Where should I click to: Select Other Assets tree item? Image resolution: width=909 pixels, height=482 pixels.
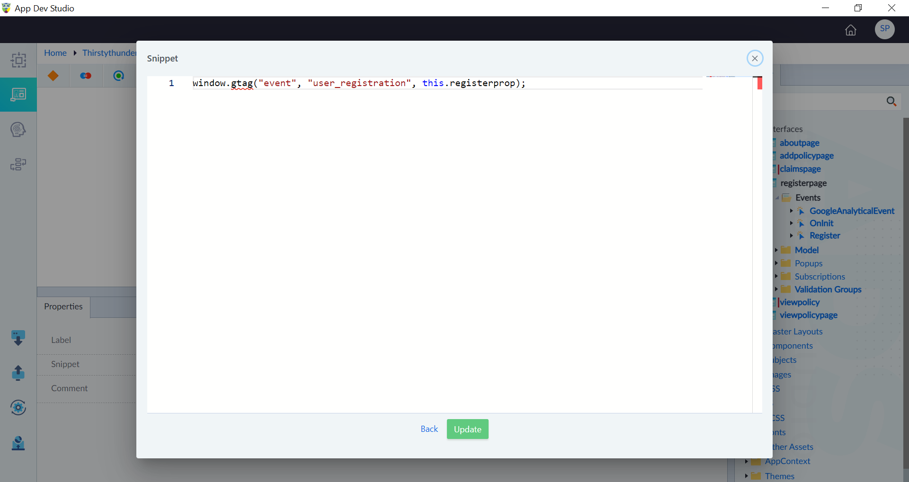(x=793, y=447)
